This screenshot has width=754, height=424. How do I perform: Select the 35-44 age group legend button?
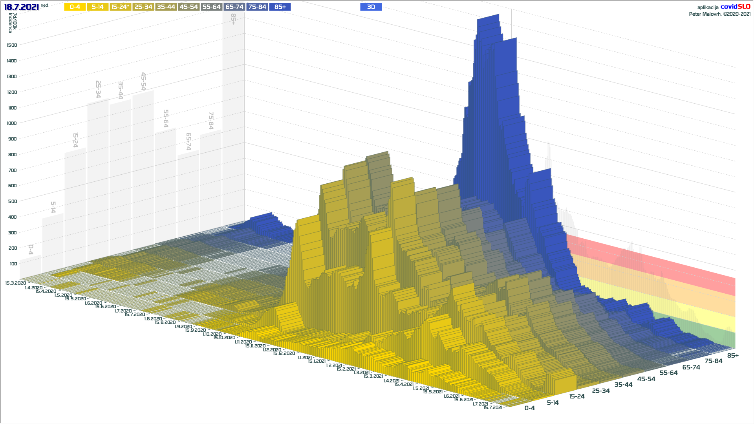(166, 7)
